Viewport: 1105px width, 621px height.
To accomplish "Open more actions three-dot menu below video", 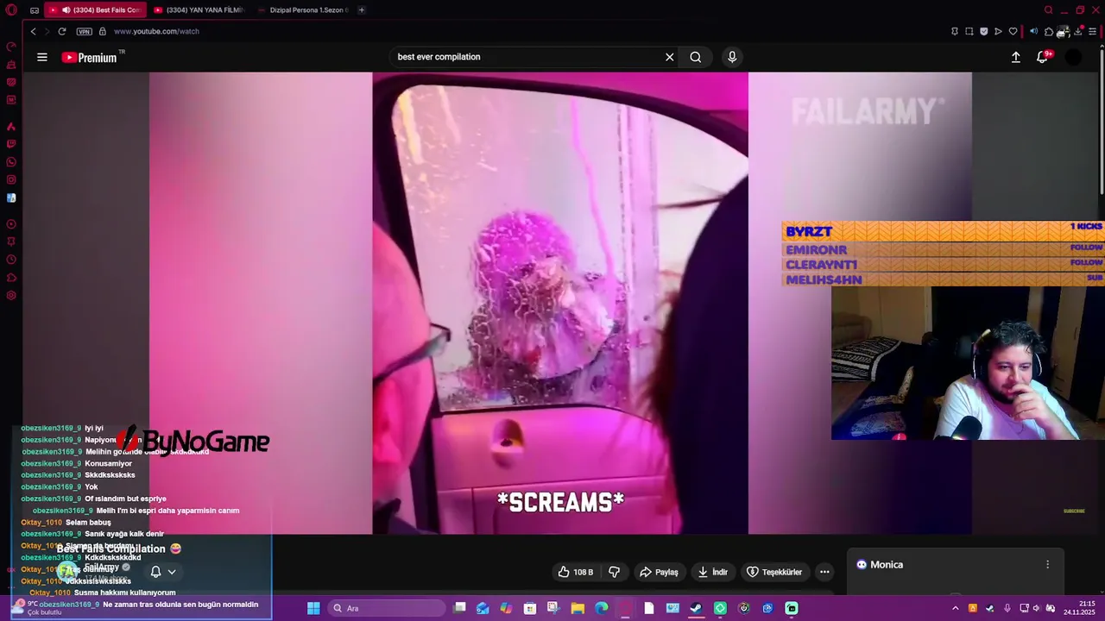I will 824,572.
